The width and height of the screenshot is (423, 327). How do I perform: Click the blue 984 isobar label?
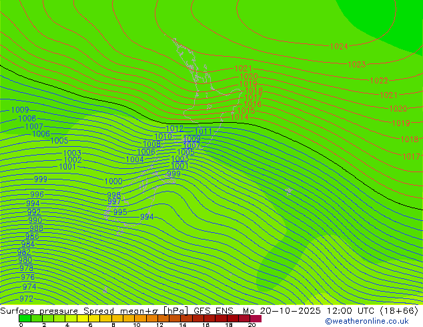[28, 244]
